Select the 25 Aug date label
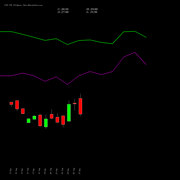This screenshot has width=180, height=180. pyautogui.click(x=68, y=171)
